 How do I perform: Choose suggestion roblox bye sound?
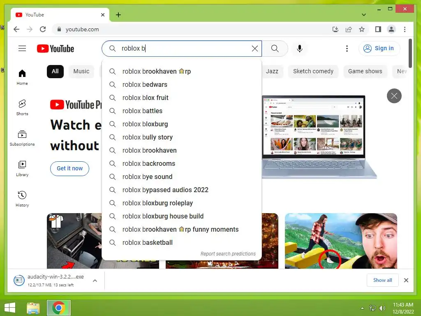click(x=182, y=177)
